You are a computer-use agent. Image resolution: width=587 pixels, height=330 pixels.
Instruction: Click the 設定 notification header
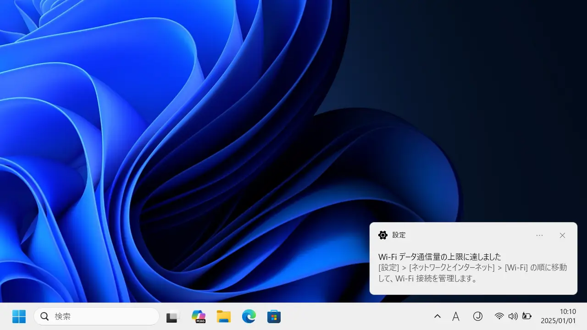tap(399, 235)
